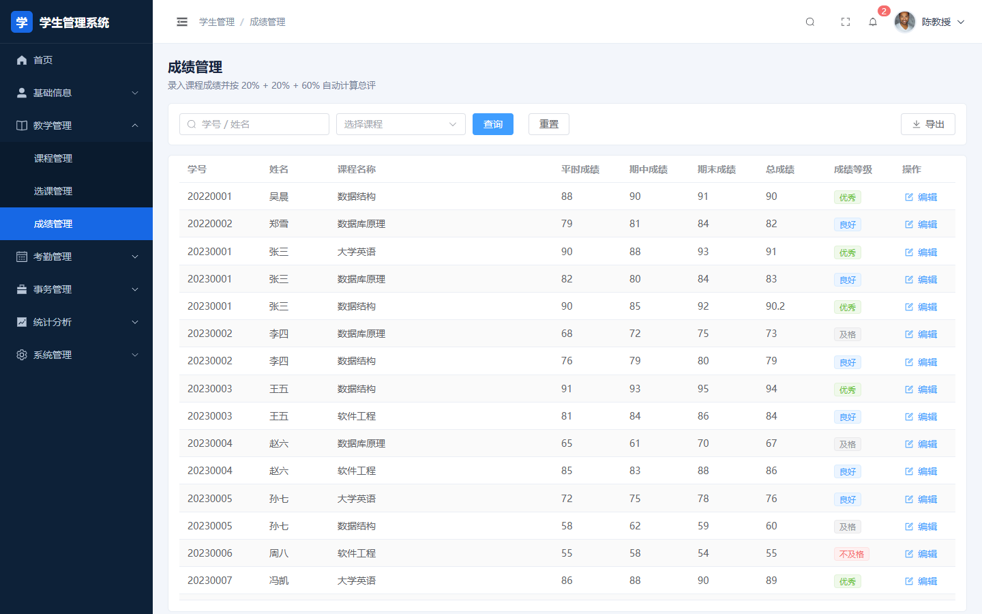
Task: Expand the 考勤管理 menu
Action: [x=76, y=257]
